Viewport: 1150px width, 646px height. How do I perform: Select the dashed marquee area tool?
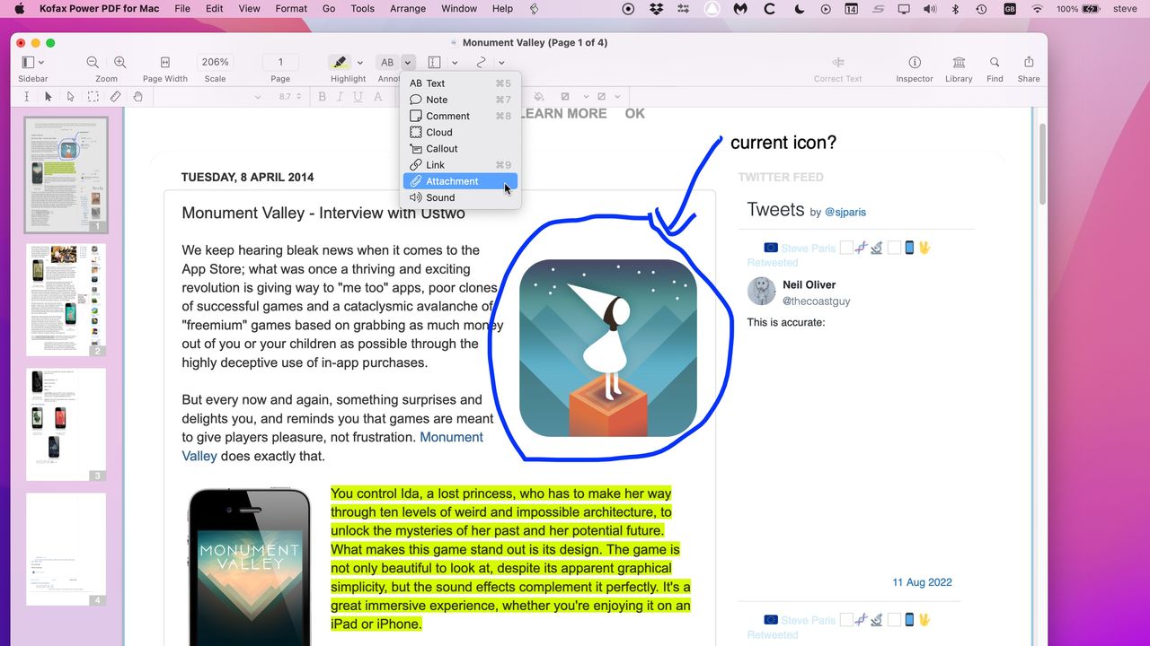point(93,96)
